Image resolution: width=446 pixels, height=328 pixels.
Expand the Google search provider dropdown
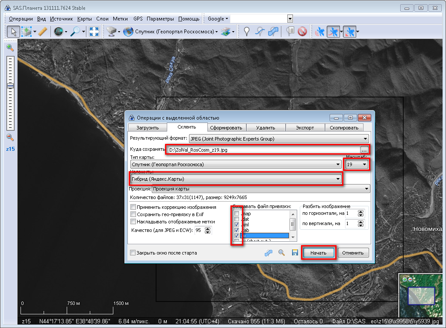pyautogui.click(x=218, y=19)
